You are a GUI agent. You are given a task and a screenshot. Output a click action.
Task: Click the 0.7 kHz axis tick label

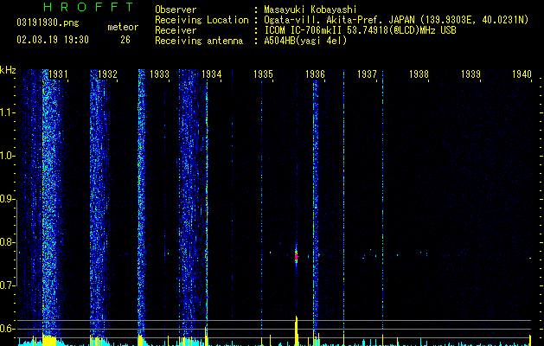(x=8, y=285)
